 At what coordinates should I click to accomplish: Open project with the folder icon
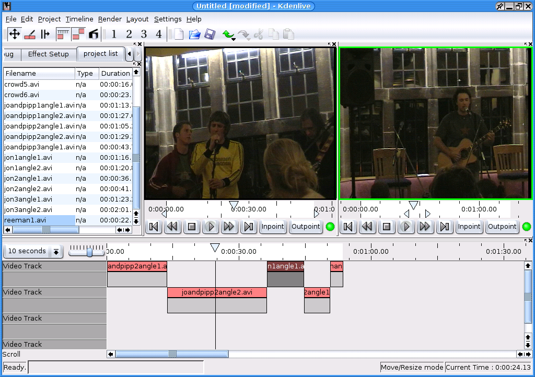[x=194, y=34]
